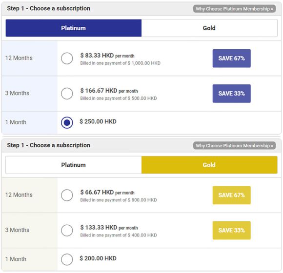Select the $83.33 HKD per month plan
The width and height of the screenshot is (283, 273).
click(x=67, y=58)
